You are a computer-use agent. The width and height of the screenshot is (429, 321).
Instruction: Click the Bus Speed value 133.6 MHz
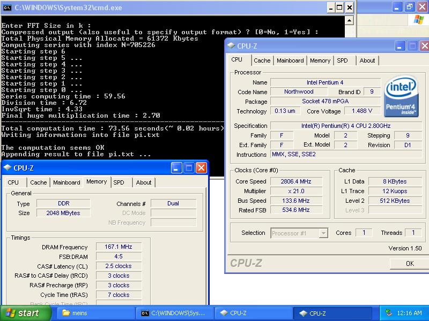(x=296, y=201)
